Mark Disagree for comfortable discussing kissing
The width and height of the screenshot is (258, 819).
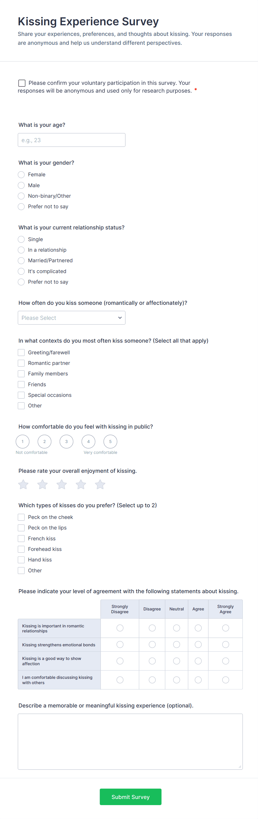[x=152, y=680]
